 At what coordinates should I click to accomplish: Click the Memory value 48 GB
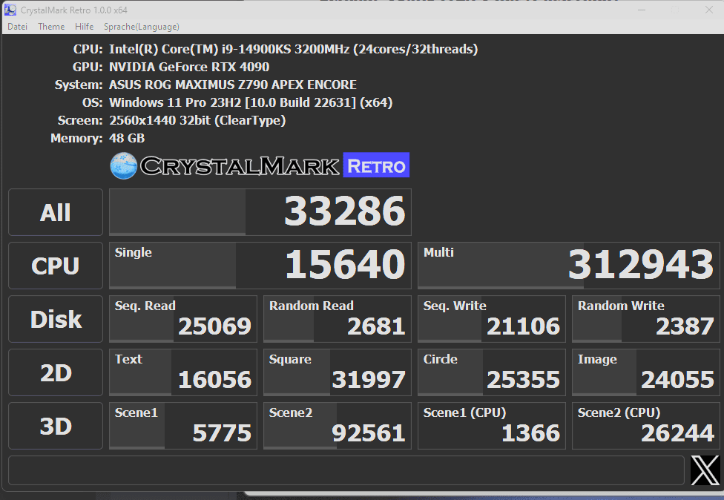tap(127, 138)
